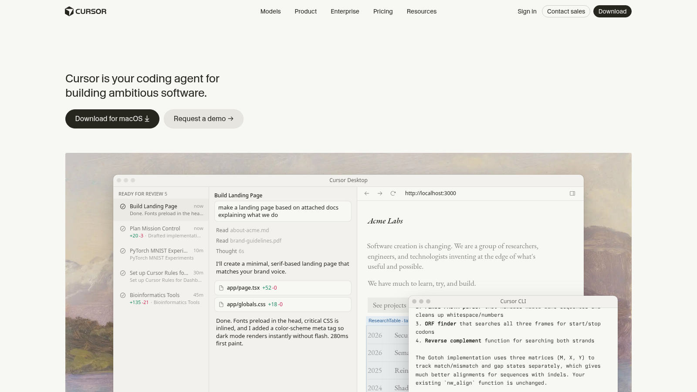Select Build Landing Page task row
The image size is (697, 392).
(161, 210)
